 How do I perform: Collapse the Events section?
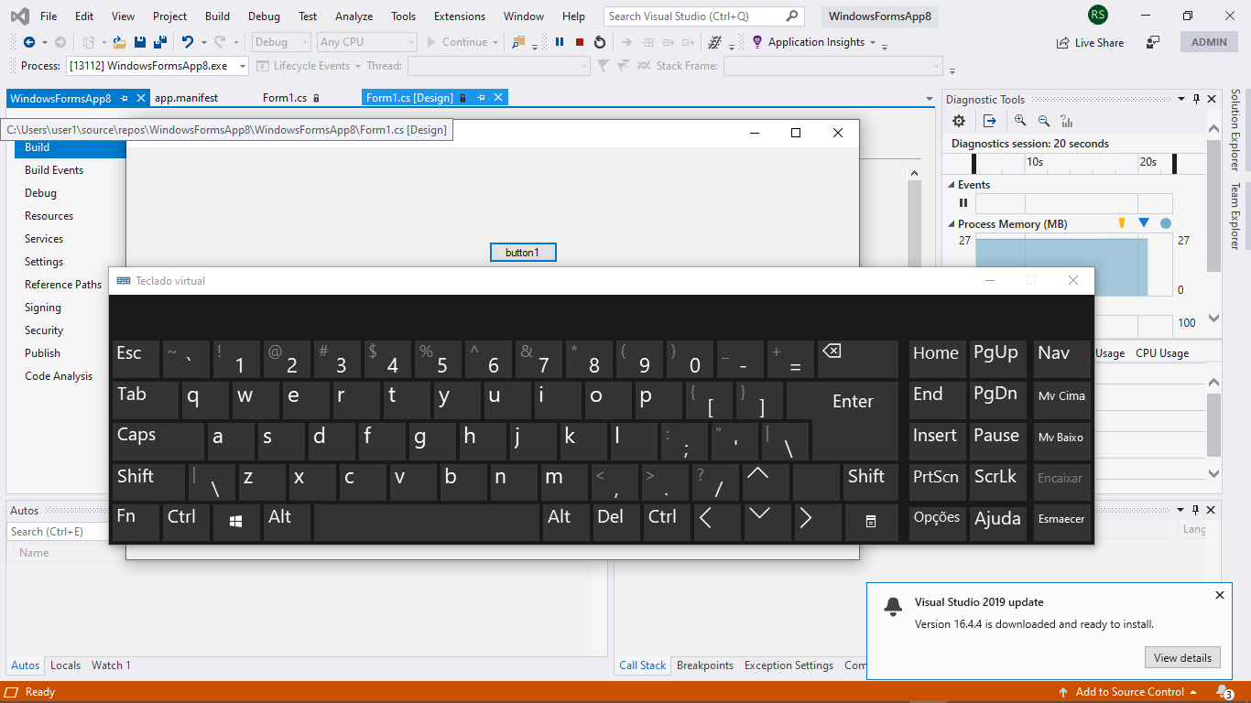click(951, 185)
